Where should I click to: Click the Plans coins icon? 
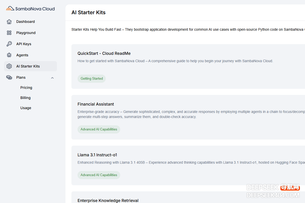(x=9, y=77)
